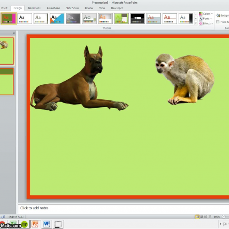Image resolution: width=229 pixels, height=229 pixels.
Task: Open Spotify from the taskbar
Action: [24, 224]
